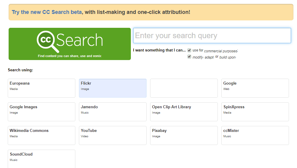Screen dimensions: 297x168
Task: Select ccMixter music source
Action: (x=255, y=135)
